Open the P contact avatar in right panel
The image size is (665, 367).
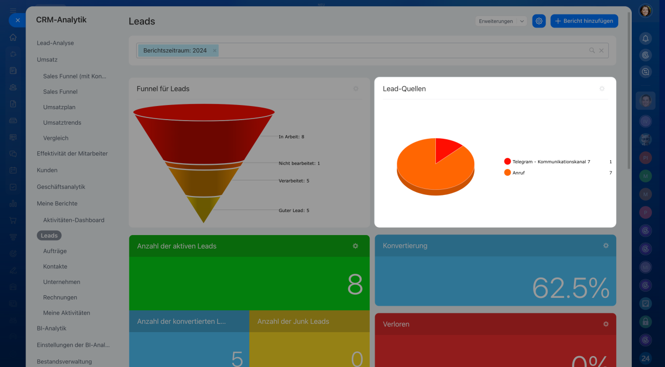pos(645,212)
